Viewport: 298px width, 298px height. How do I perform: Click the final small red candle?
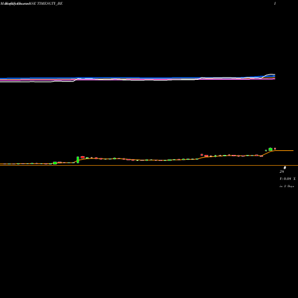click(275, 148)
